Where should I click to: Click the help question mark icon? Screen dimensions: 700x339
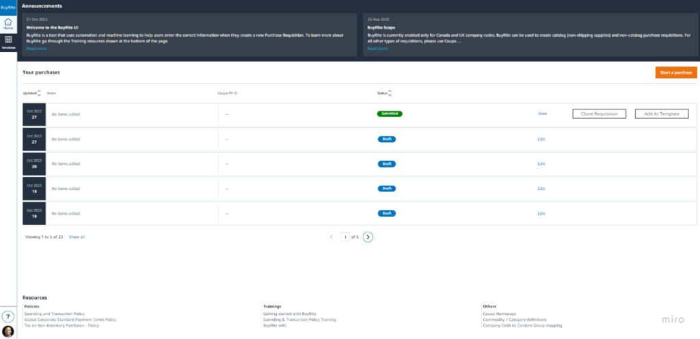8,316
